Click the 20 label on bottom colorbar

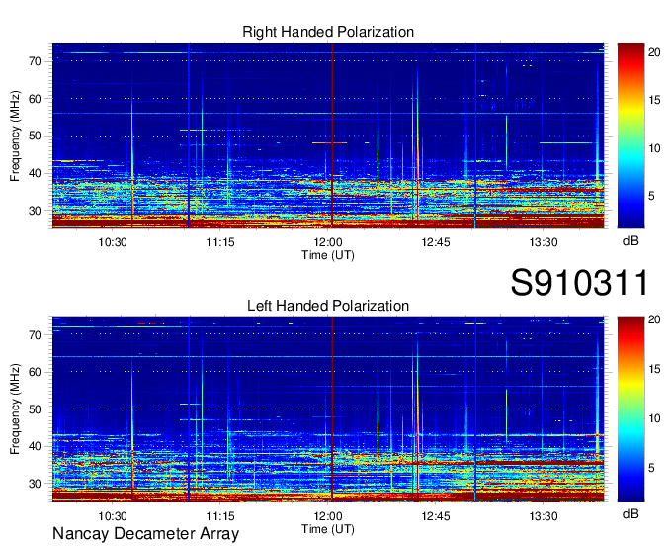(654, 319)
